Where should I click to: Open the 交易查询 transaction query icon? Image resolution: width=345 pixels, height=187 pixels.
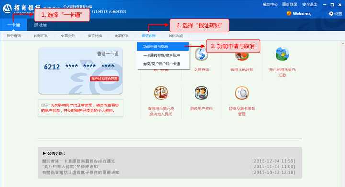coord(201,54)
